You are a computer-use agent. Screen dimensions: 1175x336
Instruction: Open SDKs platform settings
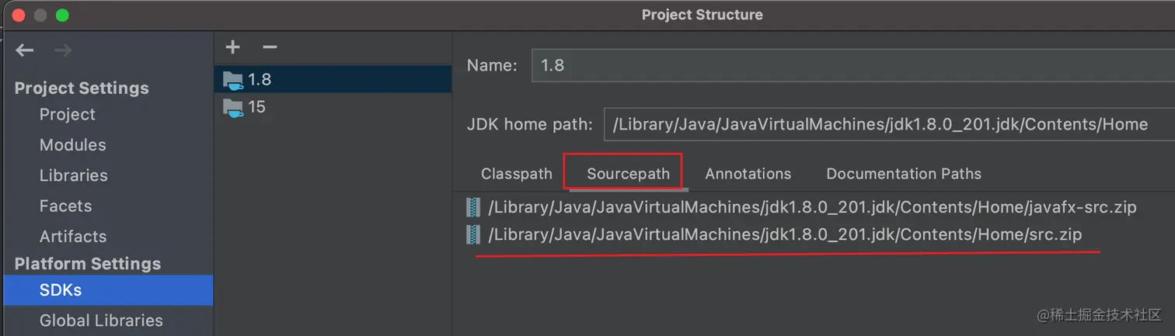[108, 290]
